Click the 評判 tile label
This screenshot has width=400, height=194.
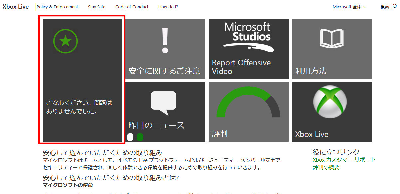pos(220,134)
